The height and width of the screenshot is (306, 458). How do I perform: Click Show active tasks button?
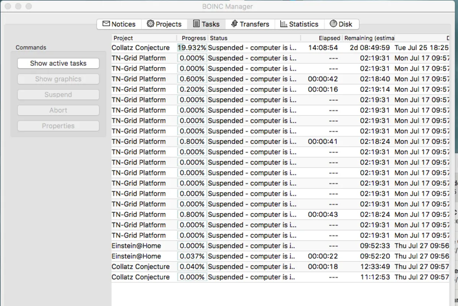(x=58, y=63)
